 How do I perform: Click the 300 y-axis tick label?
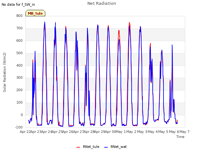tap(19, 78)
